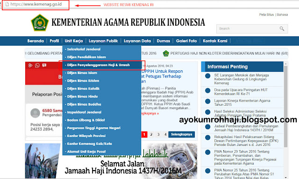Open the Beranda menu
The width and height of the screenshot is (299, 179).
[x=36, y=41]
